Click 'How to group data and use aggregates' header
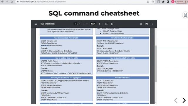The width and height of the screenshot is (188, 106). (66, 78)
